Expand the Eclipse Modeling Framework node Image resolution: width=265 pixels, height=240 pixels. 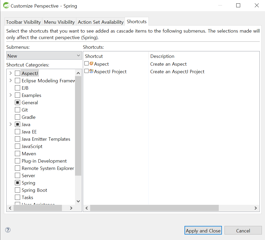(11, 81)
